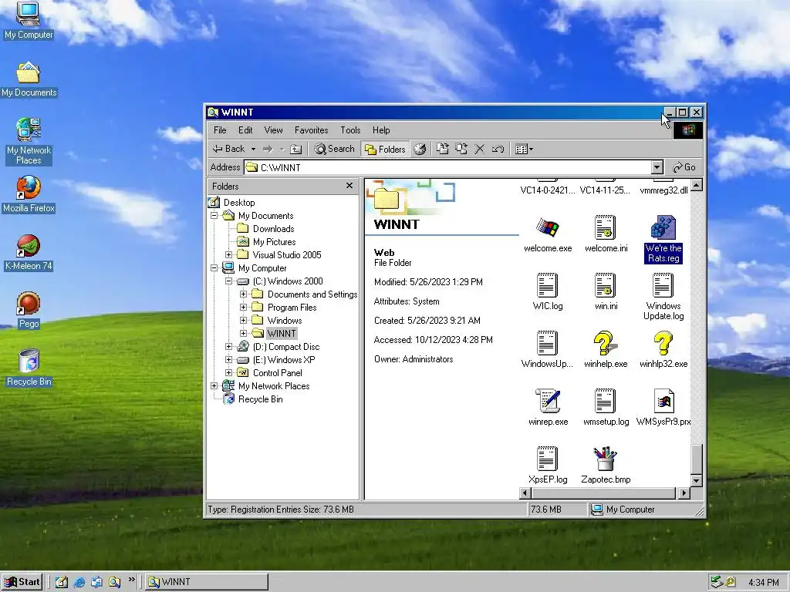Select the winrep.exe file icon

[548, 401]
